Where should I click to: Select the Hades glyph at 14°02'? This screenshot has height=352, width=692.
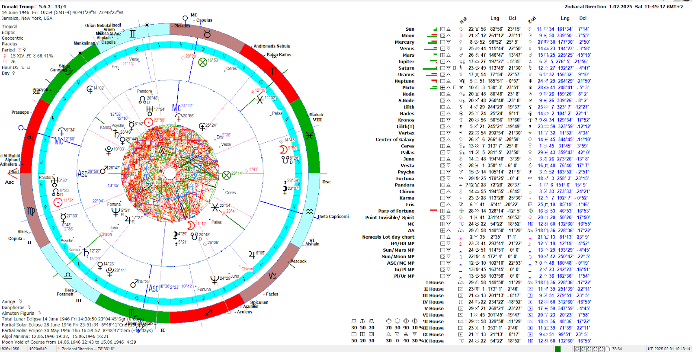[x=90, y=90]
